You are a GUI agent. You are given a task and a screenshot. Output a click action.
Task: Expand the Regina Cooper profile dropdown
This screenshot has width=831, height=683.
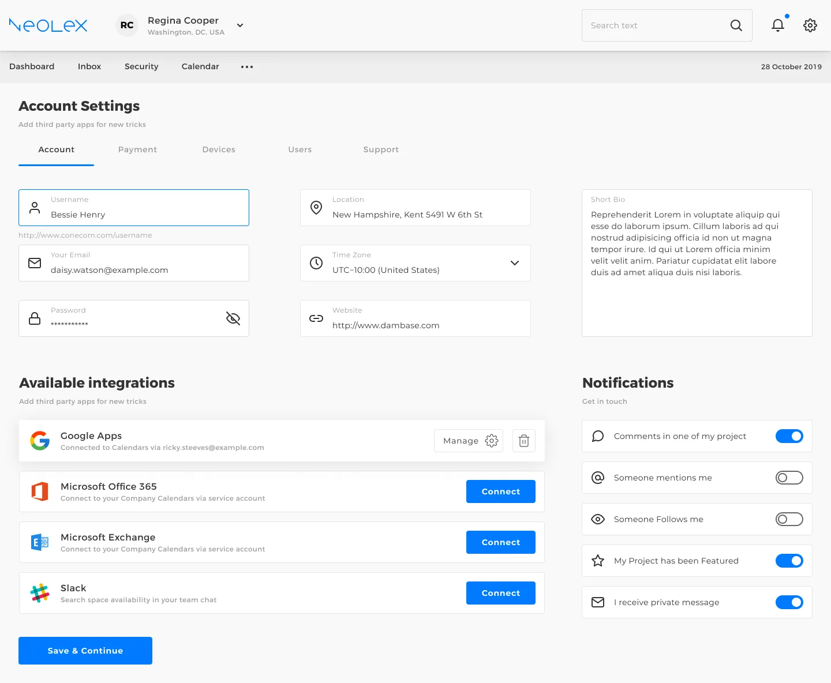point(240,25)
